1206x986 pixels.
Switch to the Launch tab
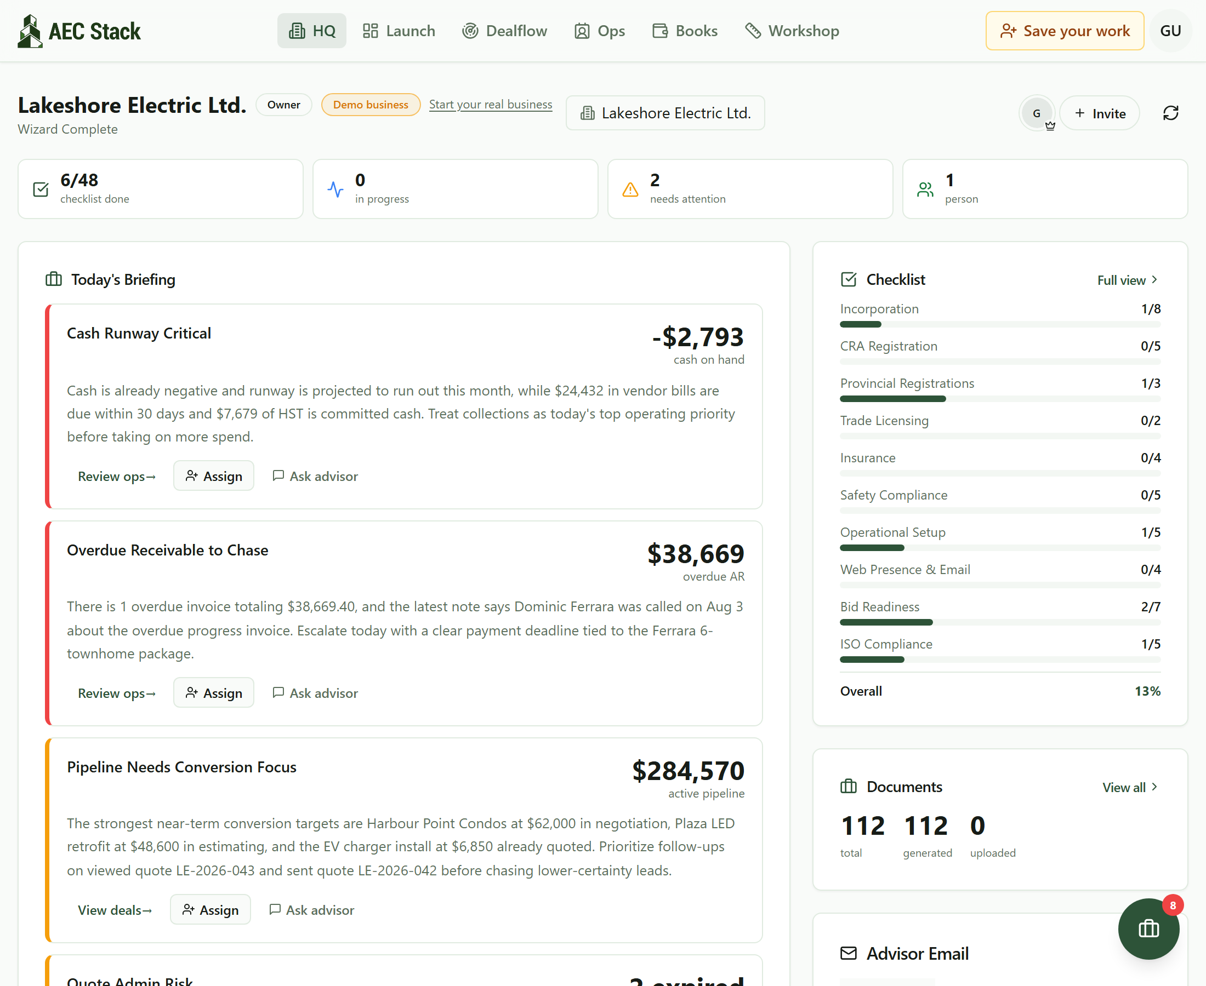pos(399,31)
